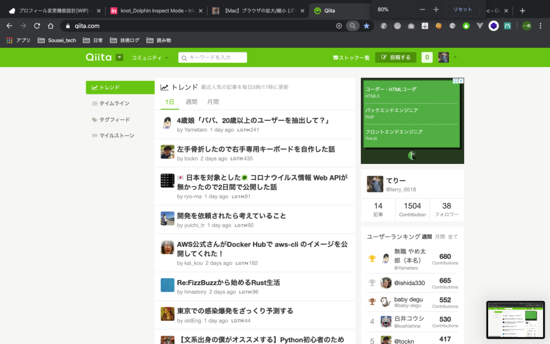Close the advertisement with the X icon

pos(461,81)
